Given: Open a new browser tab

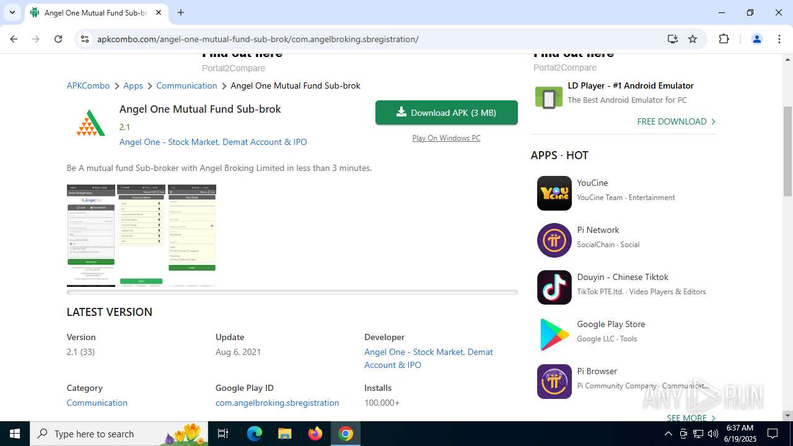Looking at the screenshot, I should 181,12.
